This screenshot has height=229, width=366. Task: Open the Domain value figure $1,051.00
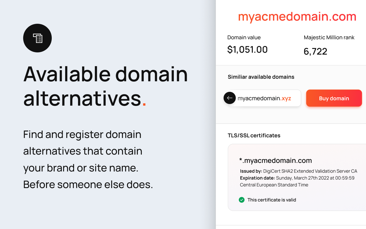click(x=247, y=49)
